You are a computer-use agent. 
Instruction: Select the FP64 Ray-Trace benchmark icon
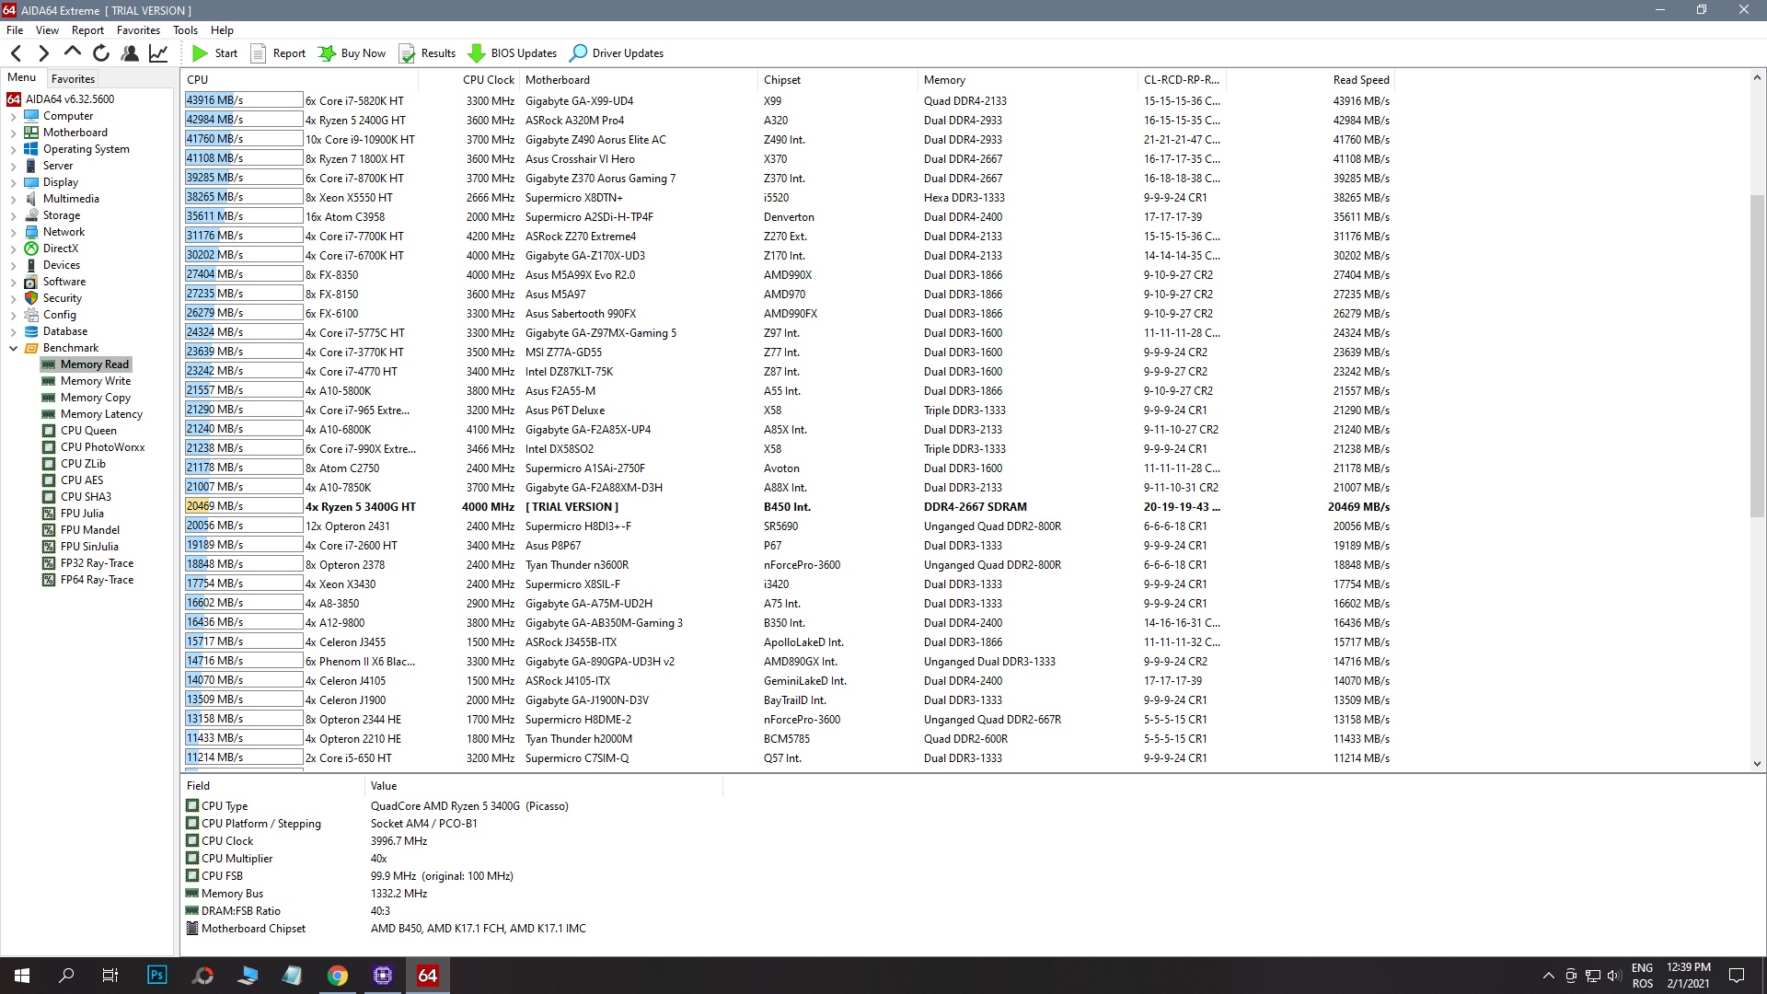point(49,580)
